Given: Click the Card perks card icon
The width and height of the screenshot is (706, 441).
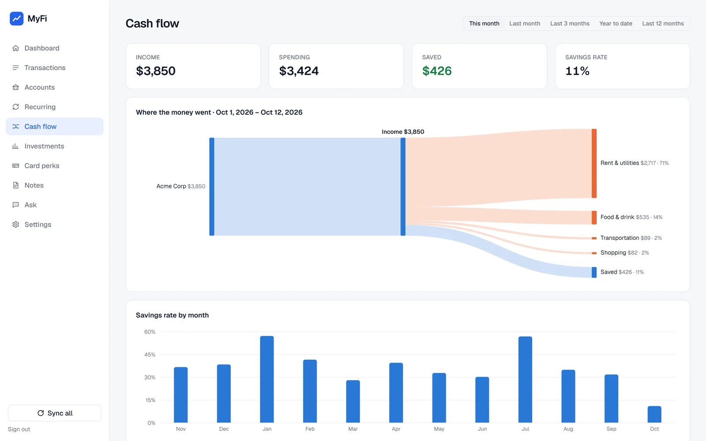Looking at the screenshot, I should click(x=15, y=166).
